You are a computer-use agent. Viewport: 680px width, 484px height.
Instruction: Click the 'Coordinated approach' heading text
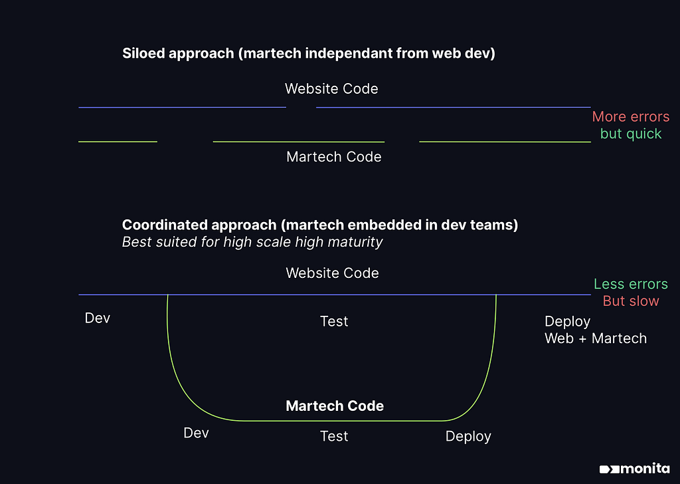(x=320, y=225)
